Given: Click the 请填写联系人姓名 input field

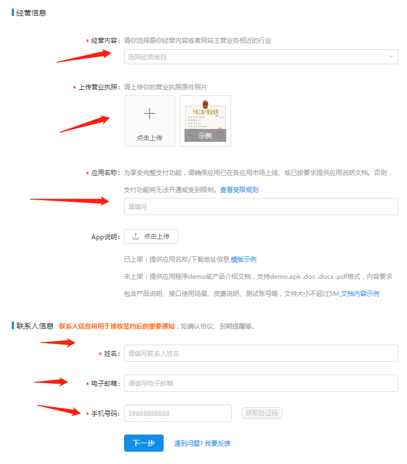Looking at the screenshot, I should click(261, 353).
